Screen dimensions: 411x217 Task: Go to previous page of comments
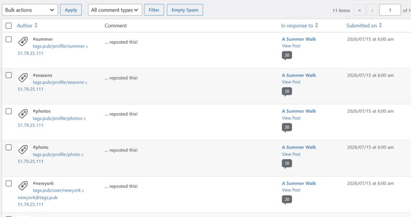click(x=372, y=10)
